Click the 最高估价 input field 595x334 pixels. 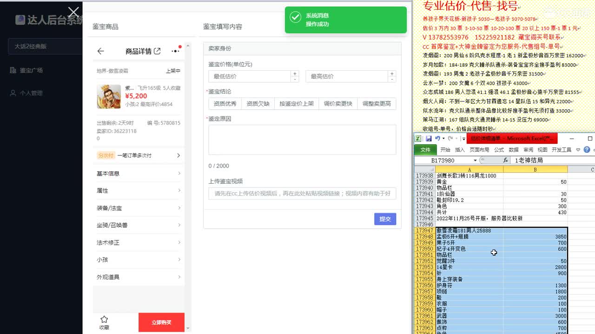click(x=347, y=76)
